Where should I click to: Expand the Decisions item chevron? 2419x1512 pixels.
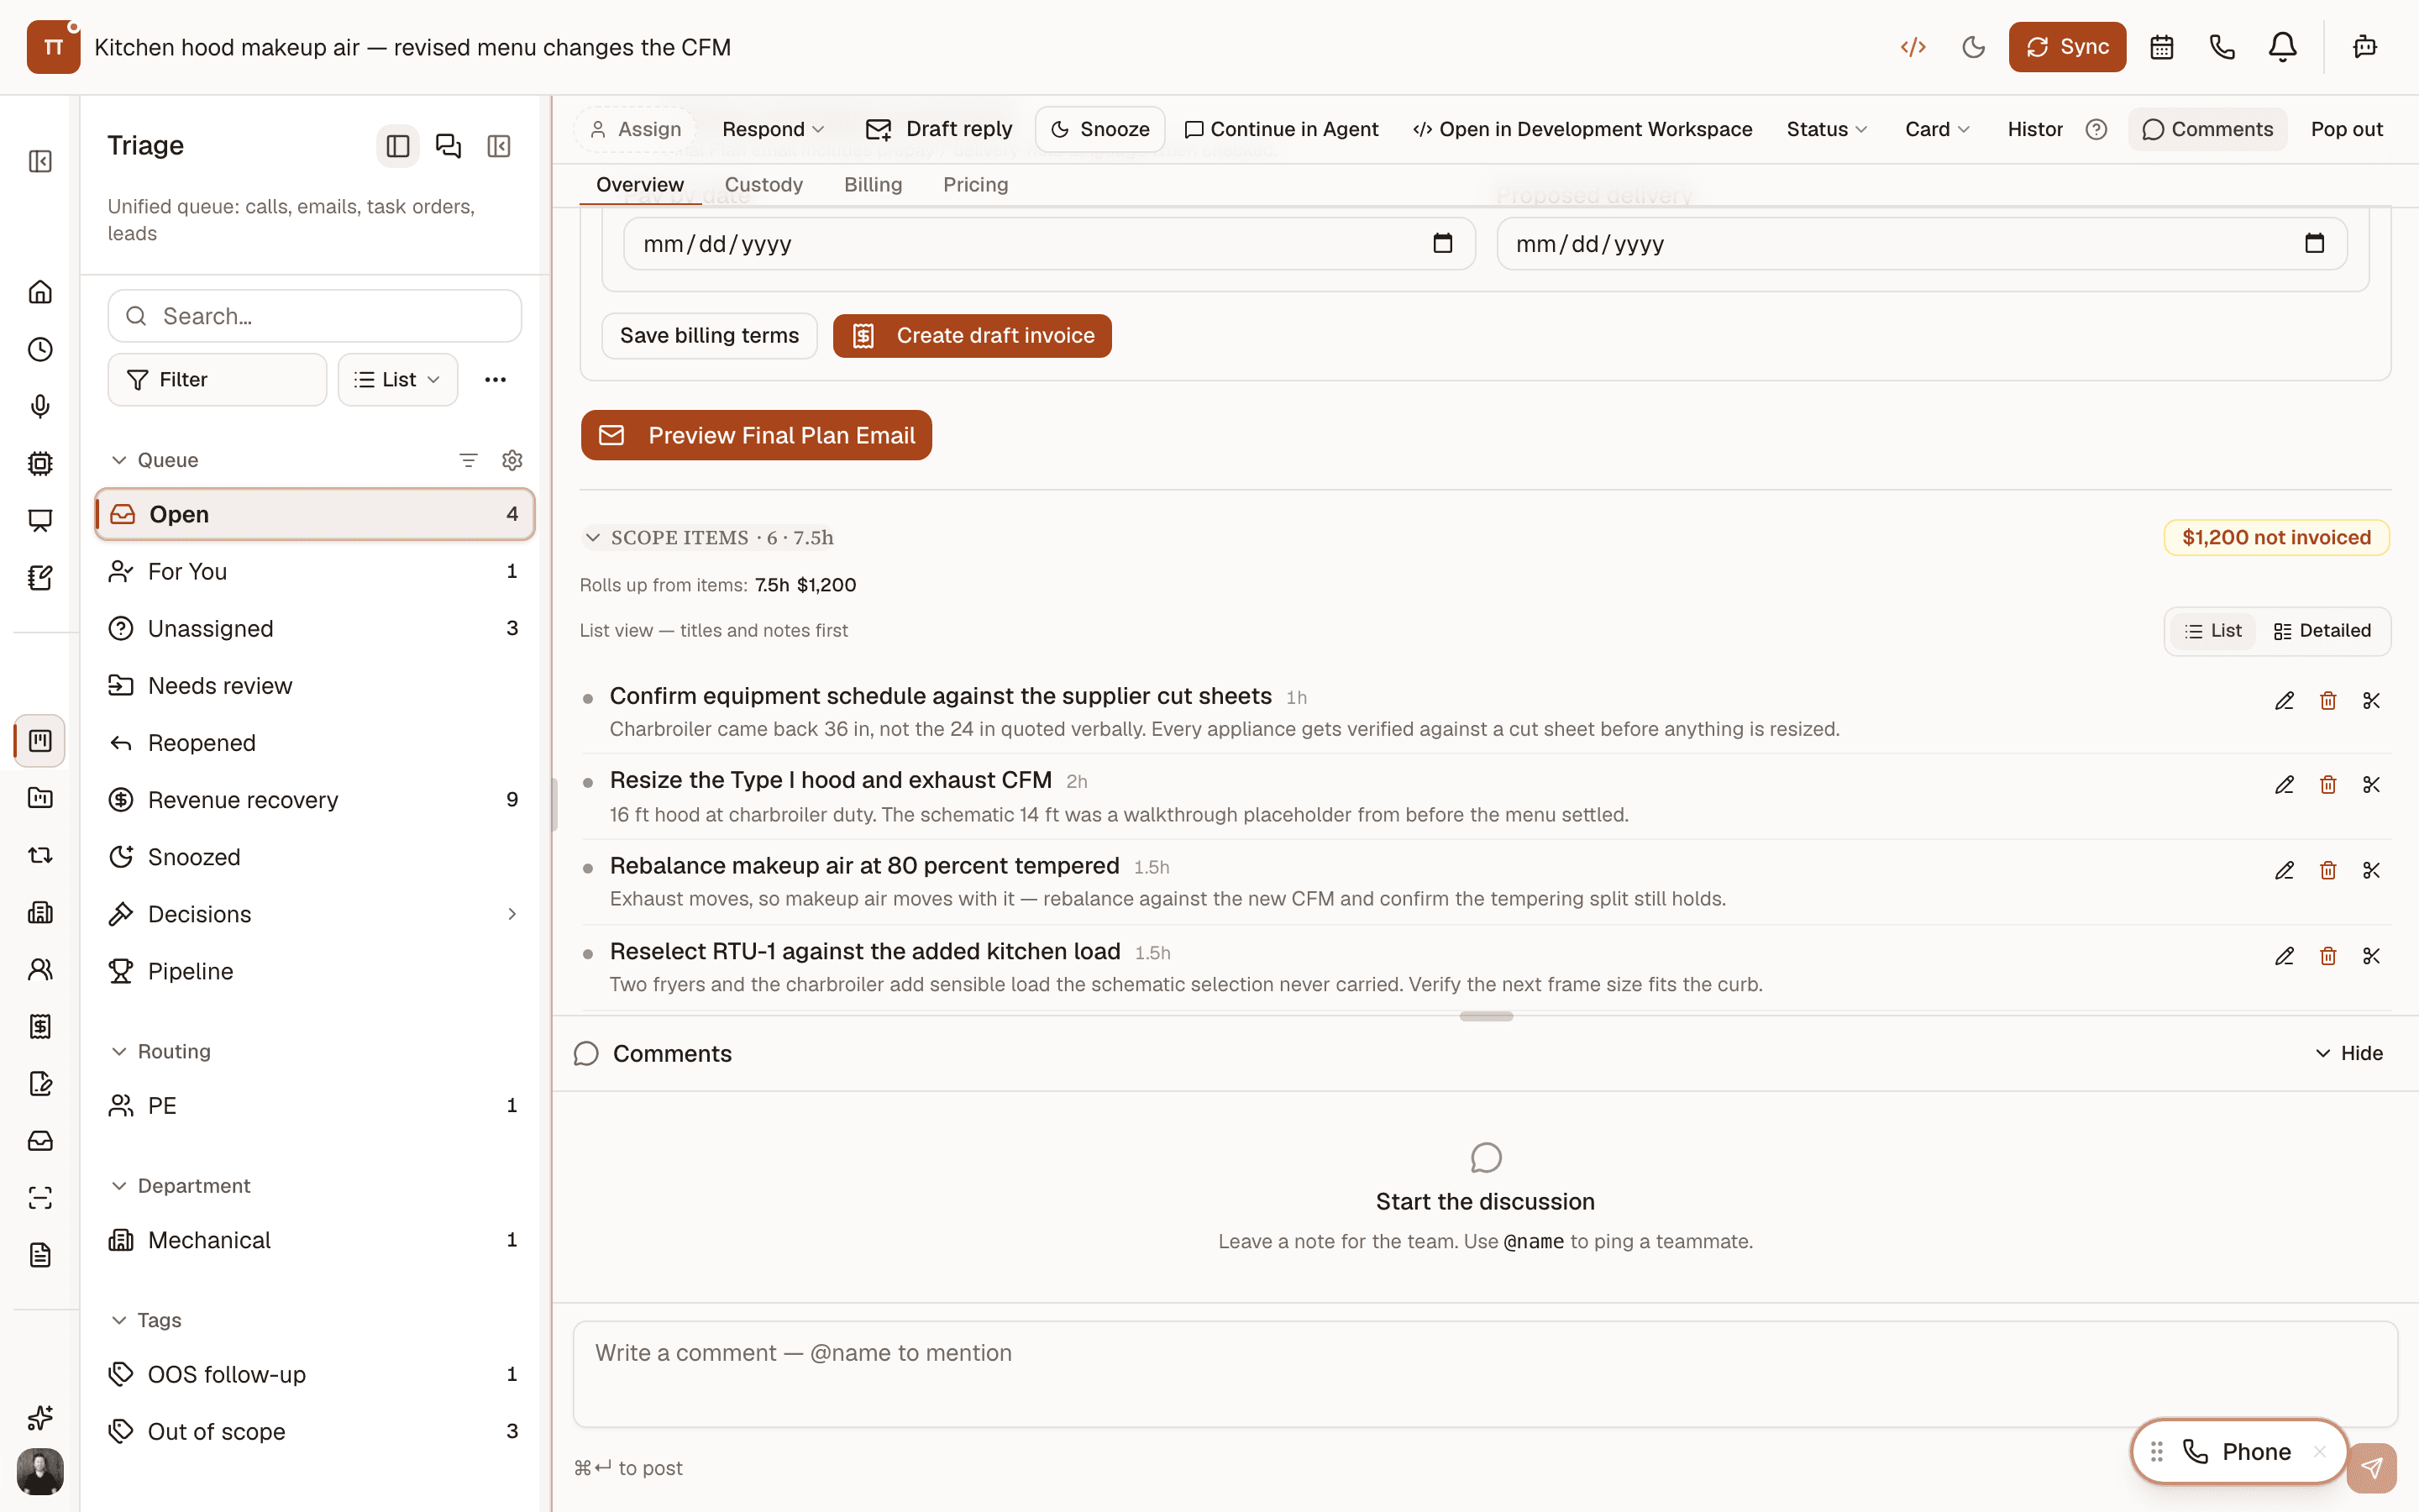[512, 914]
